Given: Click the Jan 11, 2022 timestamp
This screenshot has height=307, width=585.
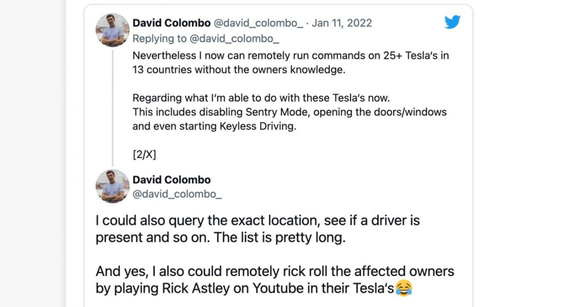Looking at the screenshot, I should (x=342, y=23).
